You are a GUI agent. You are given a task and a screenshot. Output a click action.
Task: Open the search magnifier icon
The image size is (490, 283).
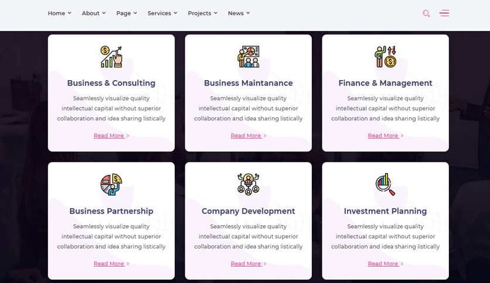point(426,13)
